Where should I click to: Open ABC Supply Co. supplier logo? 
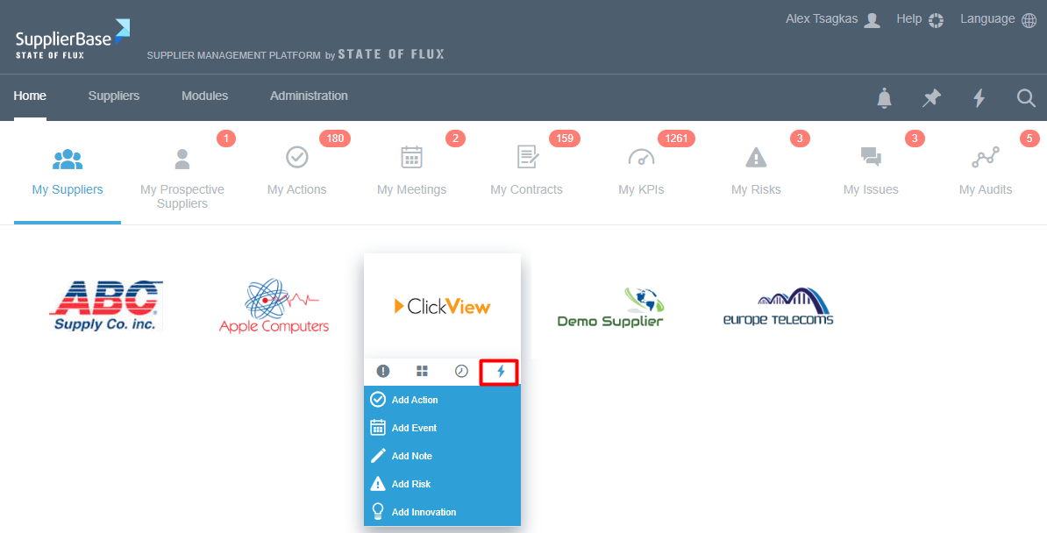[105, 306]
